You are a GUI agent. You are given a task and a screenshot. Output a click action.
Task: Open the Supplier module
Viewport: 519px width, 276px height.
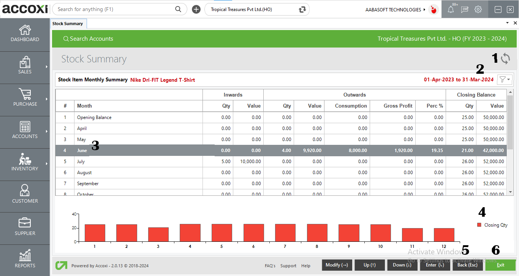point(25,227)
